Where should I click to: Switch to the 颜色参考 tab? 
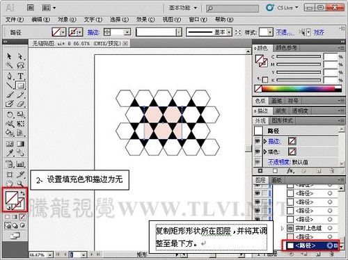286,48
